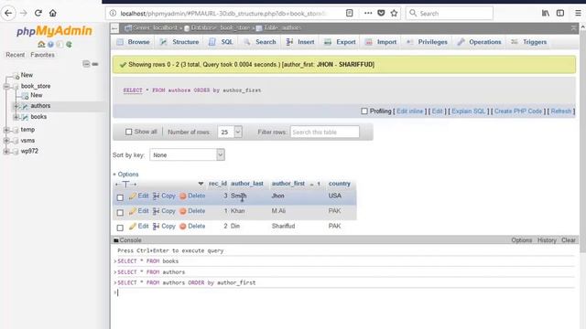The height and width of the screenshot is (329, 586).
Task: Open the Firefox library icon
Action: 546,13
